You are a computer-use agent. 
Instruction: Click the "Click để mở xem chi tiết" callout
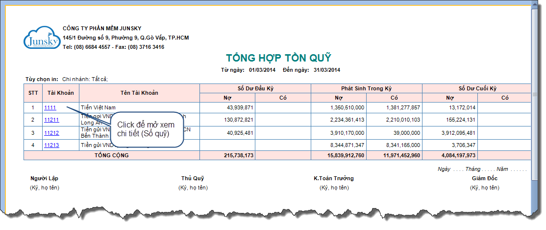point(146,129)
